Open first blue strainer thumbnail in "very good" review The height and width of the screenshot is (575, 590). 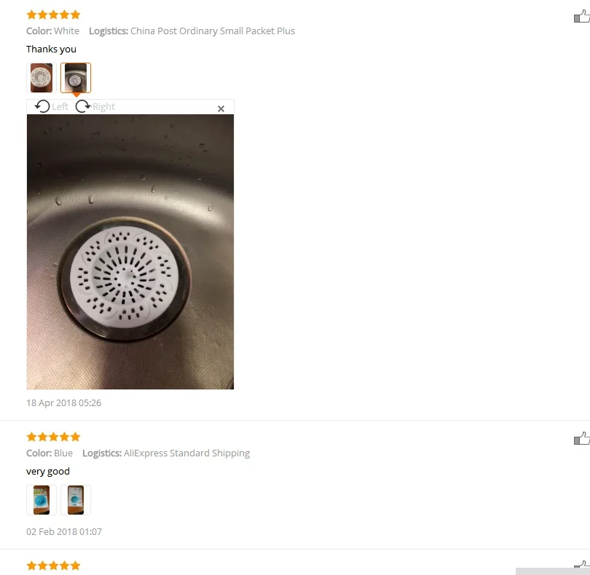pos(42,500)
